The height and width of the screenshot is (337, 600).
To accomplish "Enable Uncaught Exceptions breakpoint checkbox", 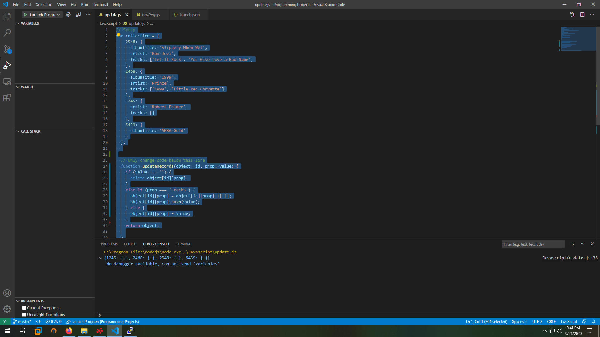I will 24,315.
